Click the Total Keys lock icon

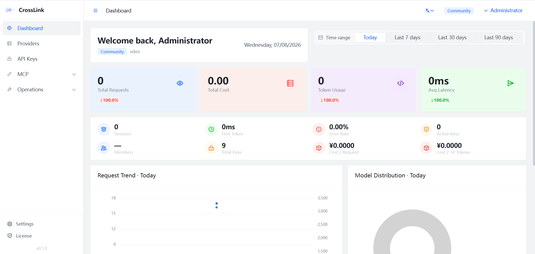pos(211,148)
